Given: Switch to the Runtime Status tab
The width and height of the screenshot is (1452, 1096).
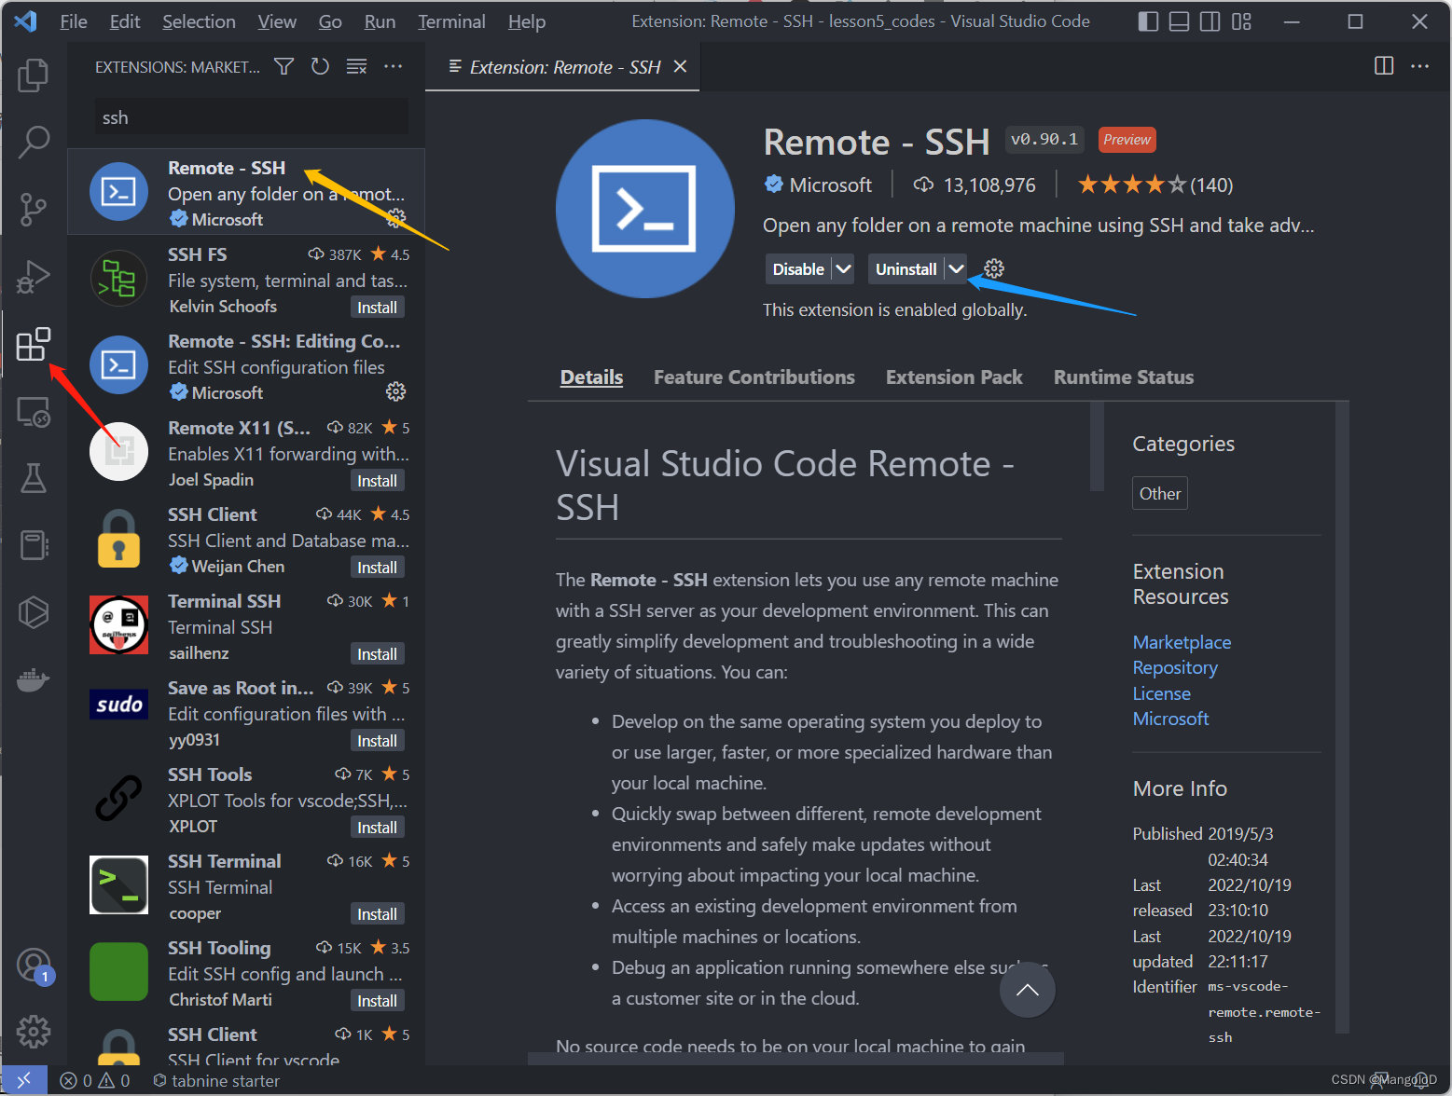Looking at the screenshot, I should [1124, 377].
